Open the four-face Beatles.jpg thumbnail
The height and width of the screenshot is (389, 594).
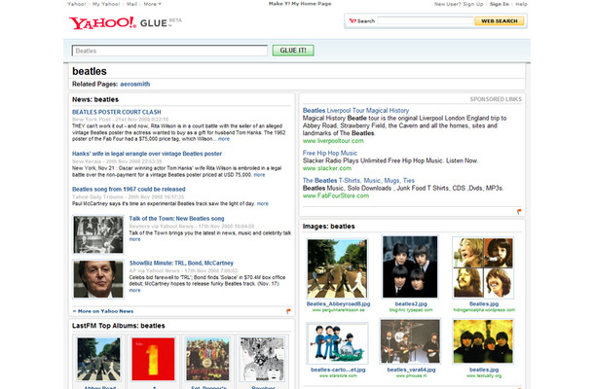(x=483, y=267)
